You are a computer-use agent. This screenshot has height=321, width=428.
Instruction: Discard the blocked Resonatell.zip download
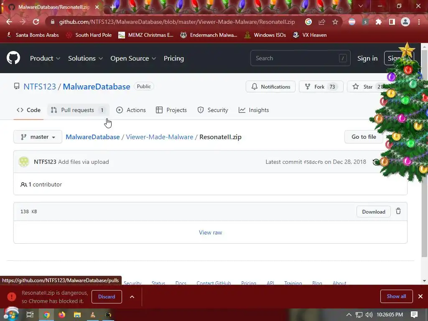click(x=107, y=297)
